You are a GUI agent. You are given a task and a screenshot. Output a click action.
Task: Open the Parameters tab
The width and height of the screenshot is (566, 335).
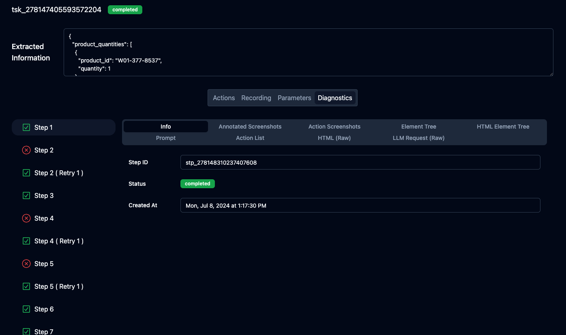[294, 98]
